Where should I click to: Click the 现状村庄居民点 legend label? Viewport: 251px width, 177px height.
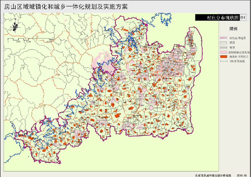(239, 57)
